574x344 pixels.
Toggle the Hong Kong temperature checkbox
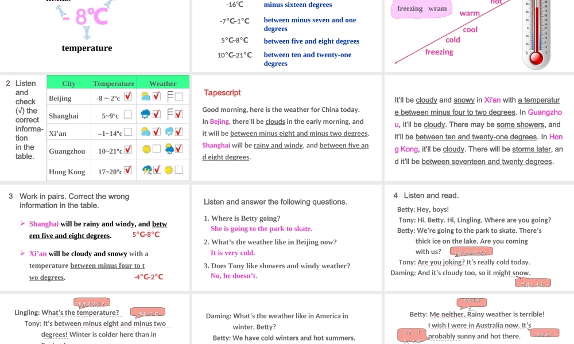pos(128,170)
